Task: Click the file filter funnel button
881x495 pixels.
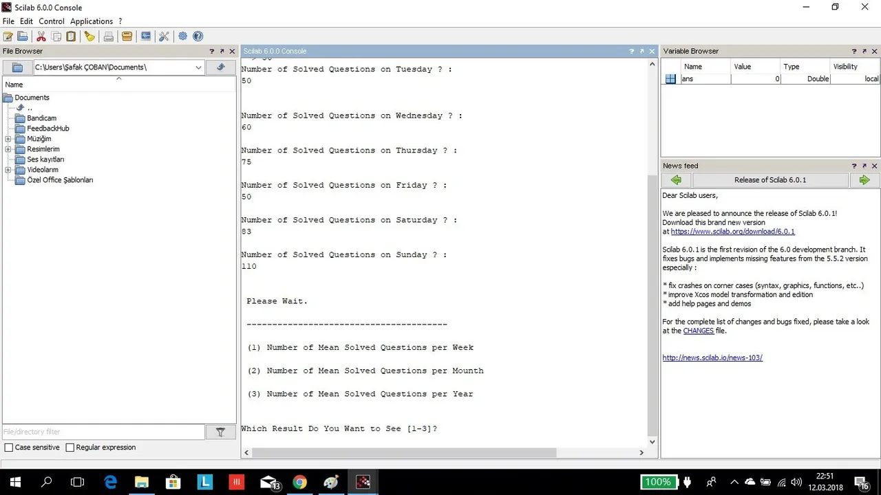Action: tap(220, 432)
